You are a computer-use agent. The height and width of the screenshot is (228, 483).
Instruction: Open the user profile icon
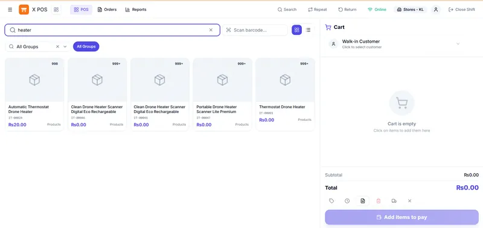[435, 10]
